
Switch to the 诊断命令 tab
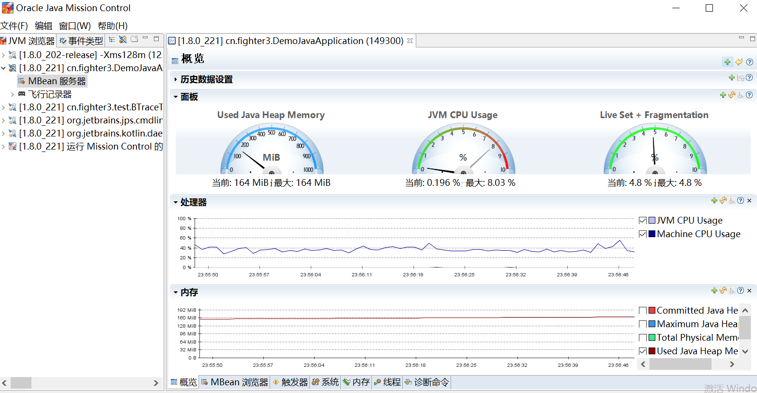click(427, 382)
